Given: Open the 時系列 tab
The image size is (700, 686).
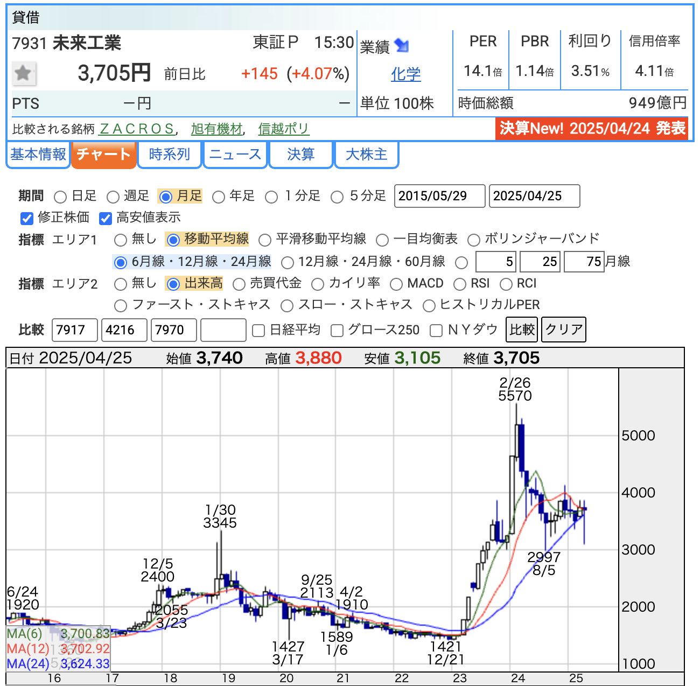Looking at the screenshot, I should click(170, 155).
